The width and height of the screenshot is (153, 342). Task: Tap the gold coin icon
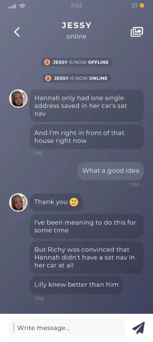pos(142,6)
